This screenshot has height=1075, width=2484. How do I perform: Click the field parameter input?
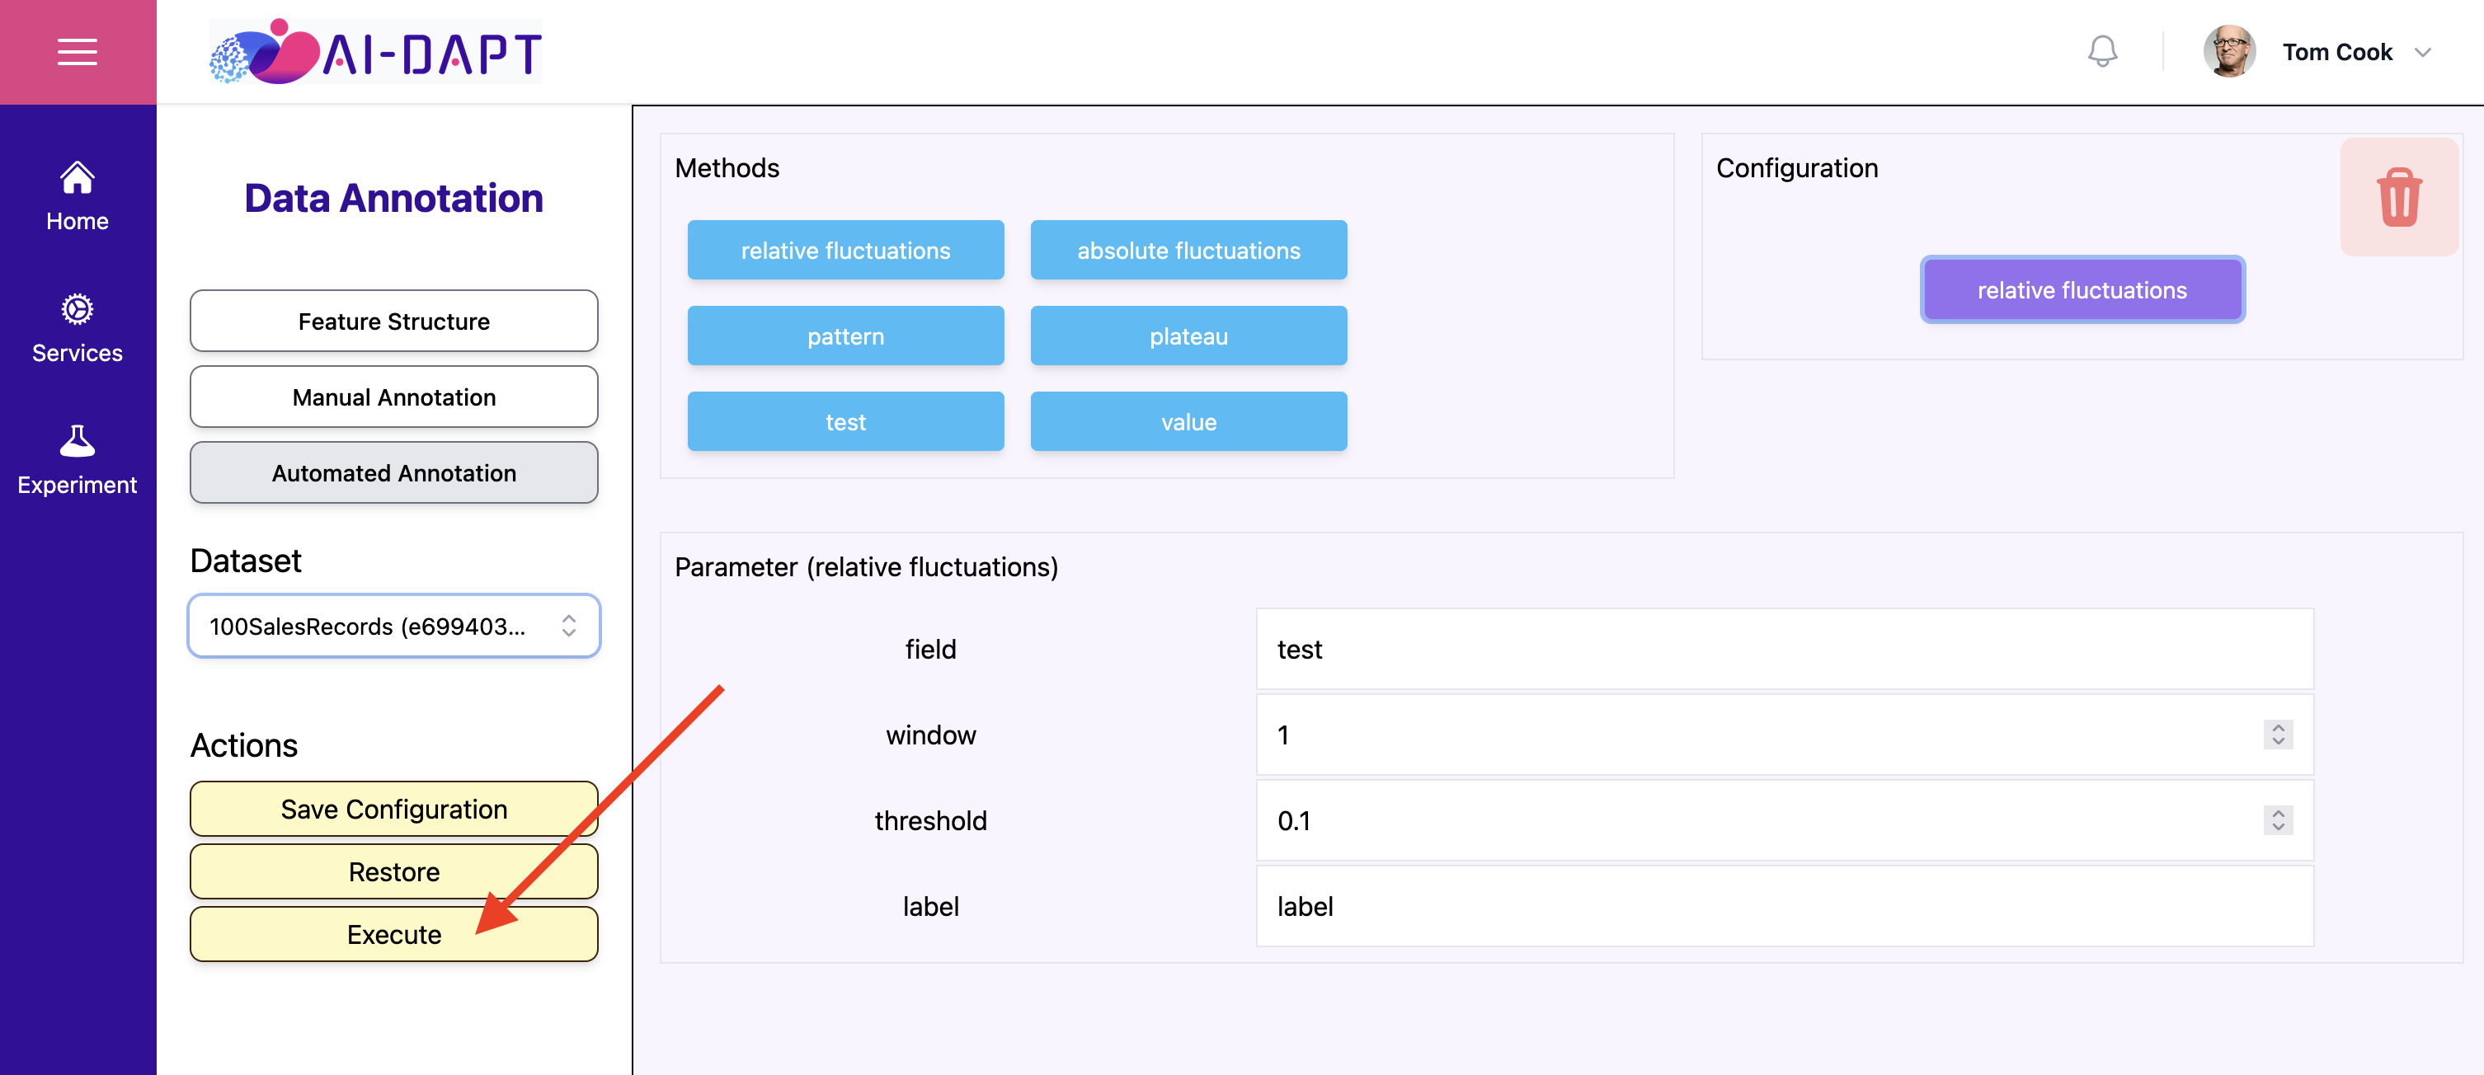point(1784,649)
